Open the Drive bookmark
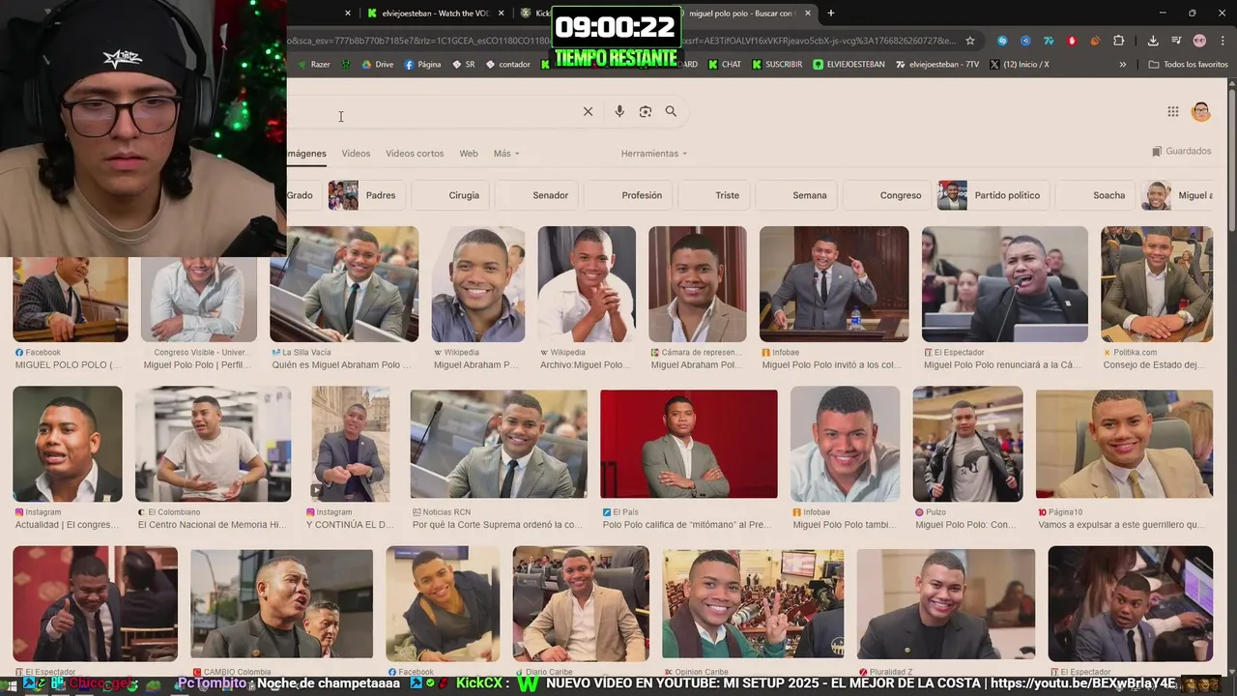1237x696 pixels. pyautogui.click(x=378, y=65)
